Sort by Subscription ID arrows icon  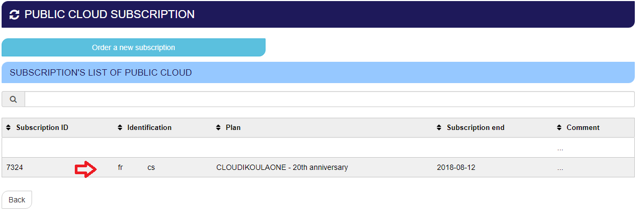pyautogui.click(x=9, y=128)
